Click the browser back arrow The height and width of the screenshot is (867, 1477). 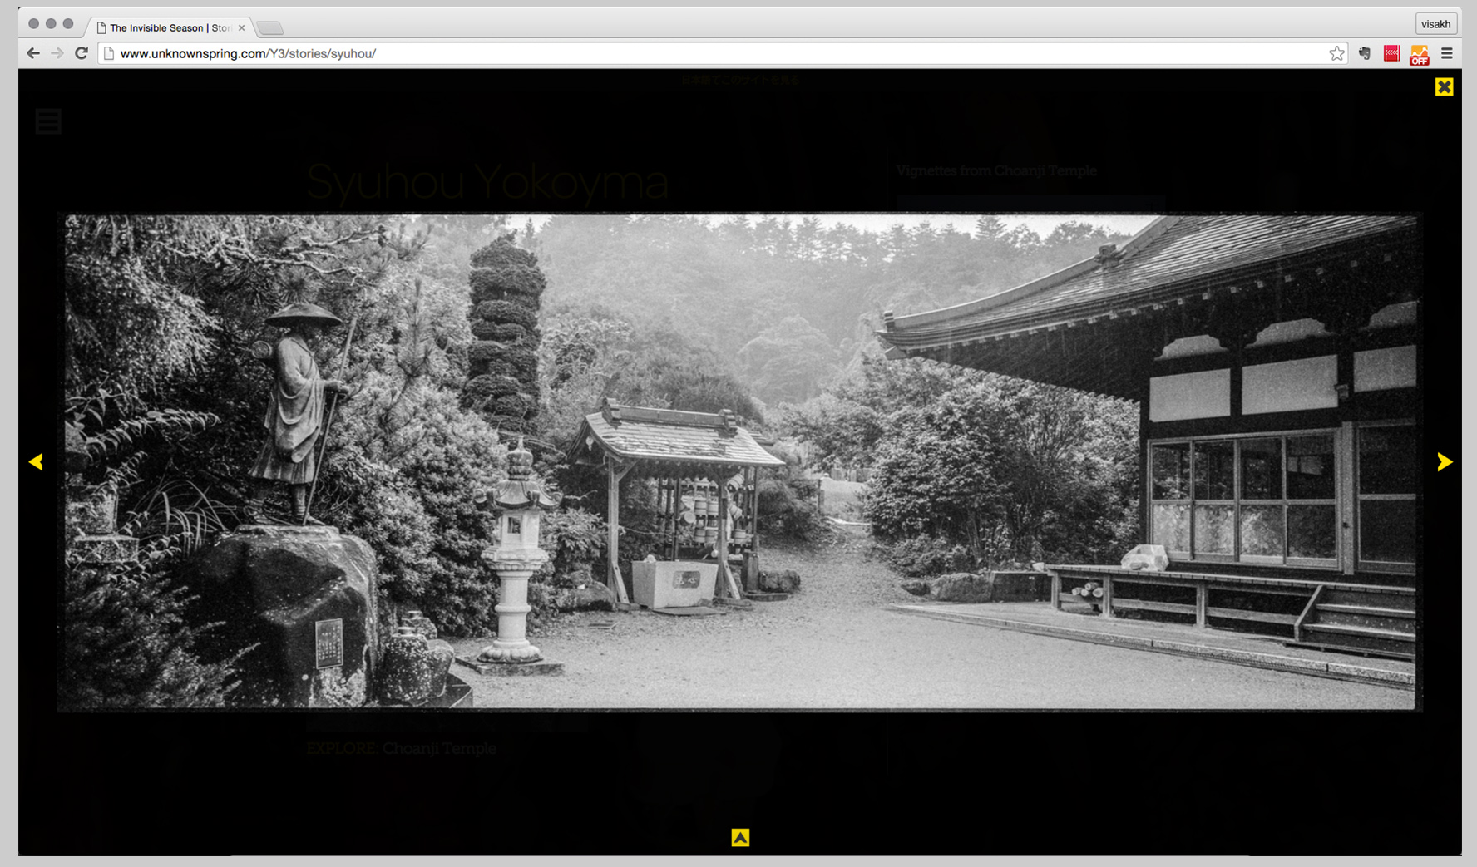[x=33, y=53]
